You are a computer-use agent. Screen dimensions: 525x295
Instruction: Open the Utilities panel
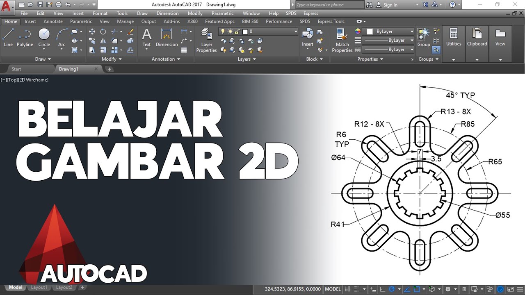[454, 43]
